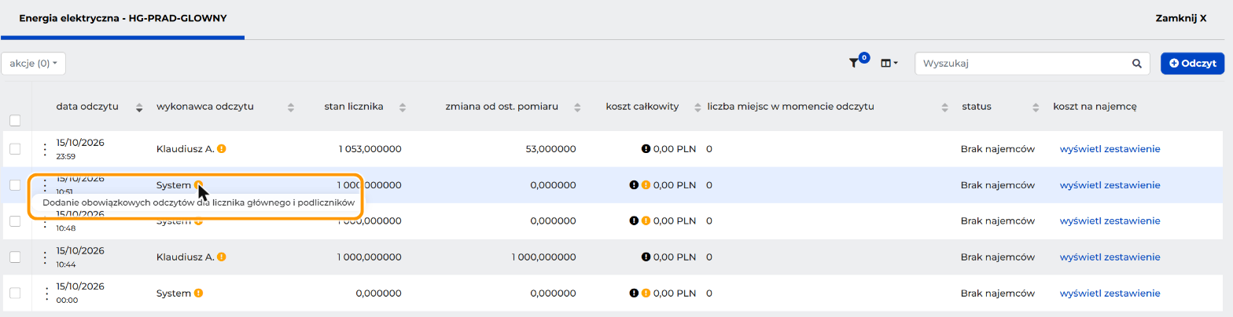Image resolution: width=1233 pixels, height=317 pixels.
Task: Sort by data odczytu column arrows
Action: 140,107
